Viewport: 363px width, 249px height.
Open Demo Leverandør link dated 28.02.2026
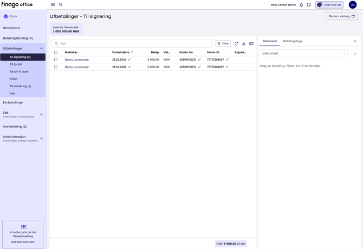click(x=77, y=60)
